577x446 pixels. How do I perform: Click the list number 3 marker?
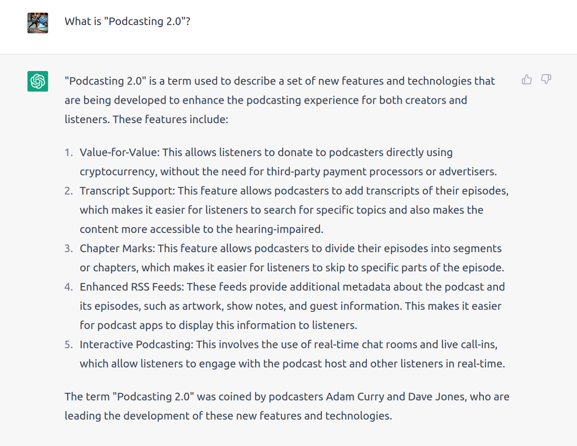click(68, 249)
